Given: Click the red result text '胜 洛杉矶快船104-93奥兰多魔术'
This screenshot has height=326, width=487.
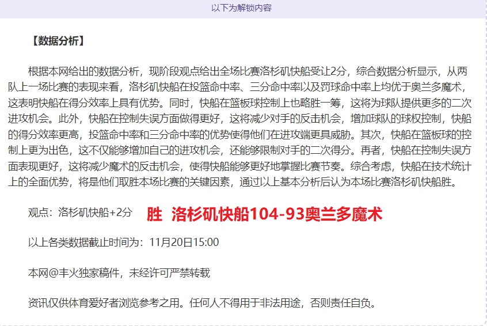Looking at the screenshot, I should pos(264,214).
